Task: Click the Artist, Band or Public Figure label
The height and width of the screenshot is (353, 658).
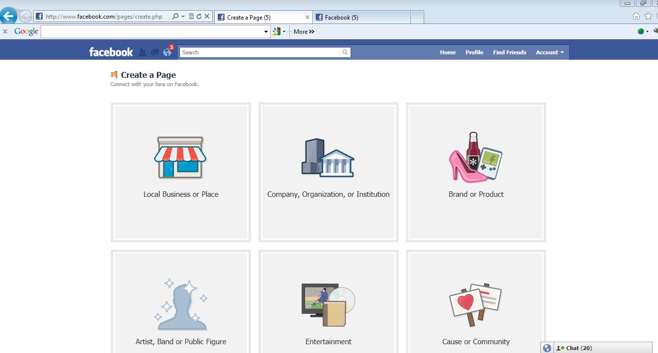Action: pyautogui.click(x=181, y=342)
